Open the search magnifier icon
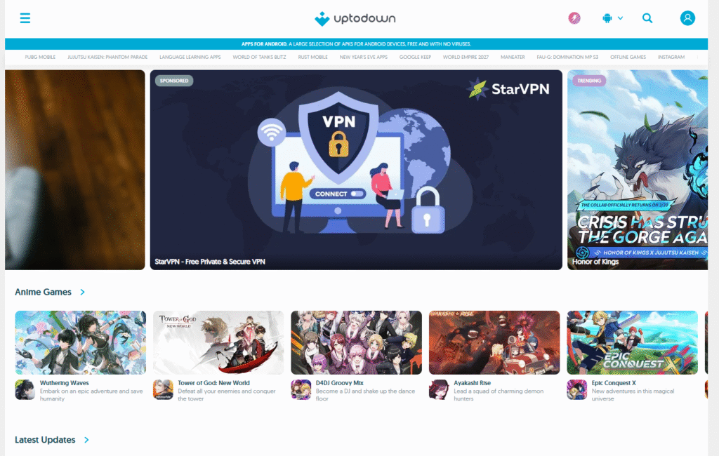Viewport: 719px width, 456px height. pyautogui.click(x=647, y=18)
